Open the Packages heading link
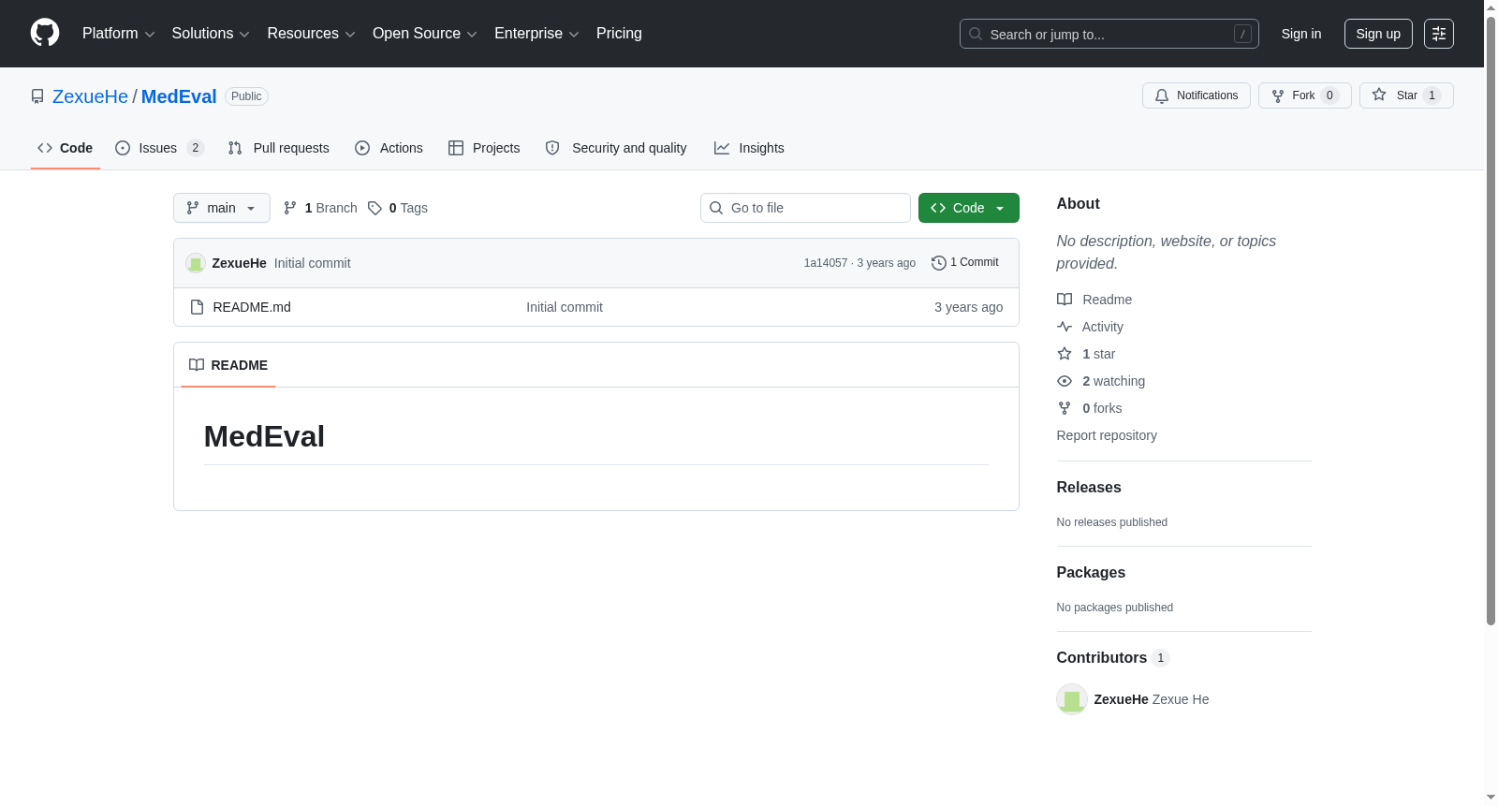 point(1091,573)
